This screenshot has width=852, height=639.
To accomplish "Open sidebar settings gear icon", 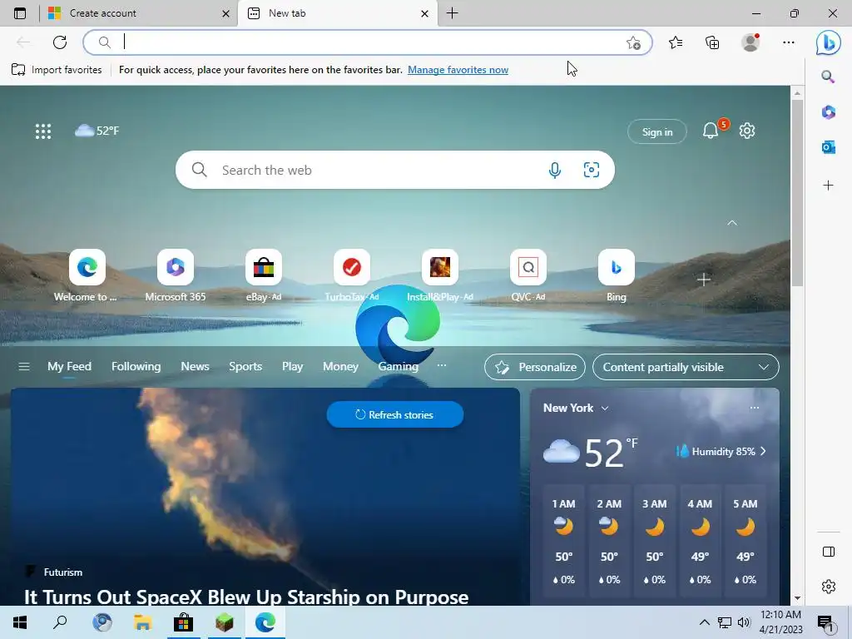I will pyautogui.click(x=828, y=587).
